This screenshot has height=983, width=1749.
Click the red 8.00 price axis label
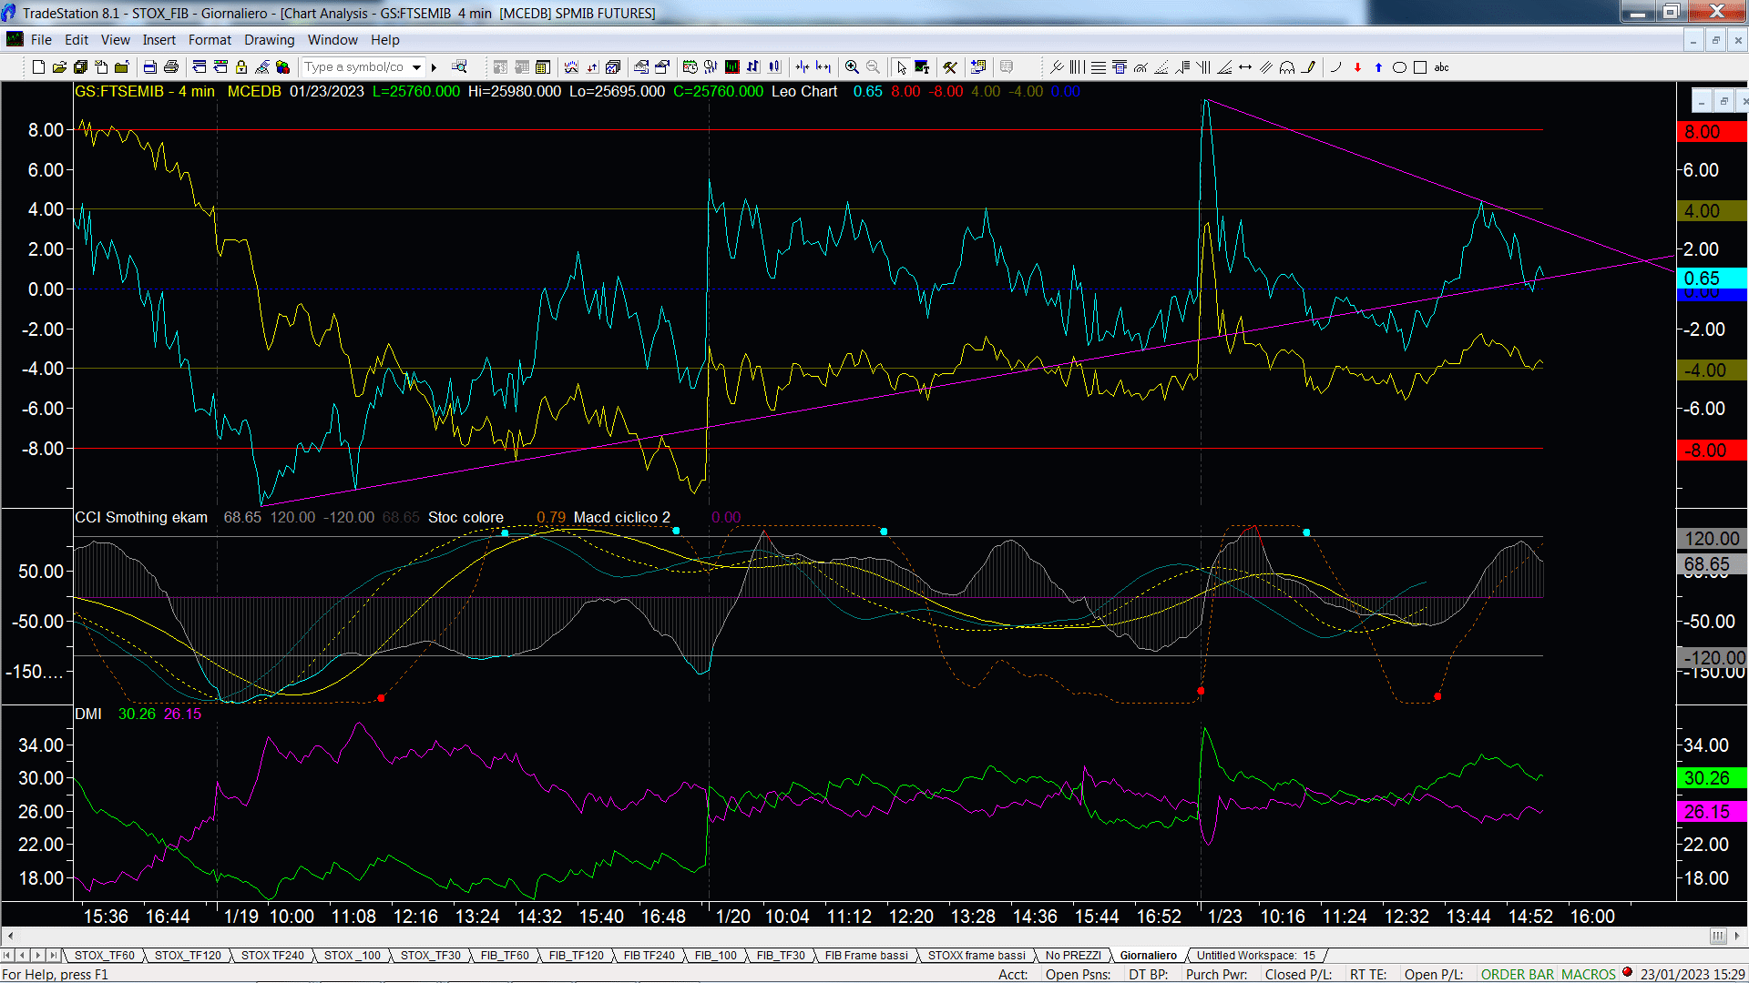1711,132
